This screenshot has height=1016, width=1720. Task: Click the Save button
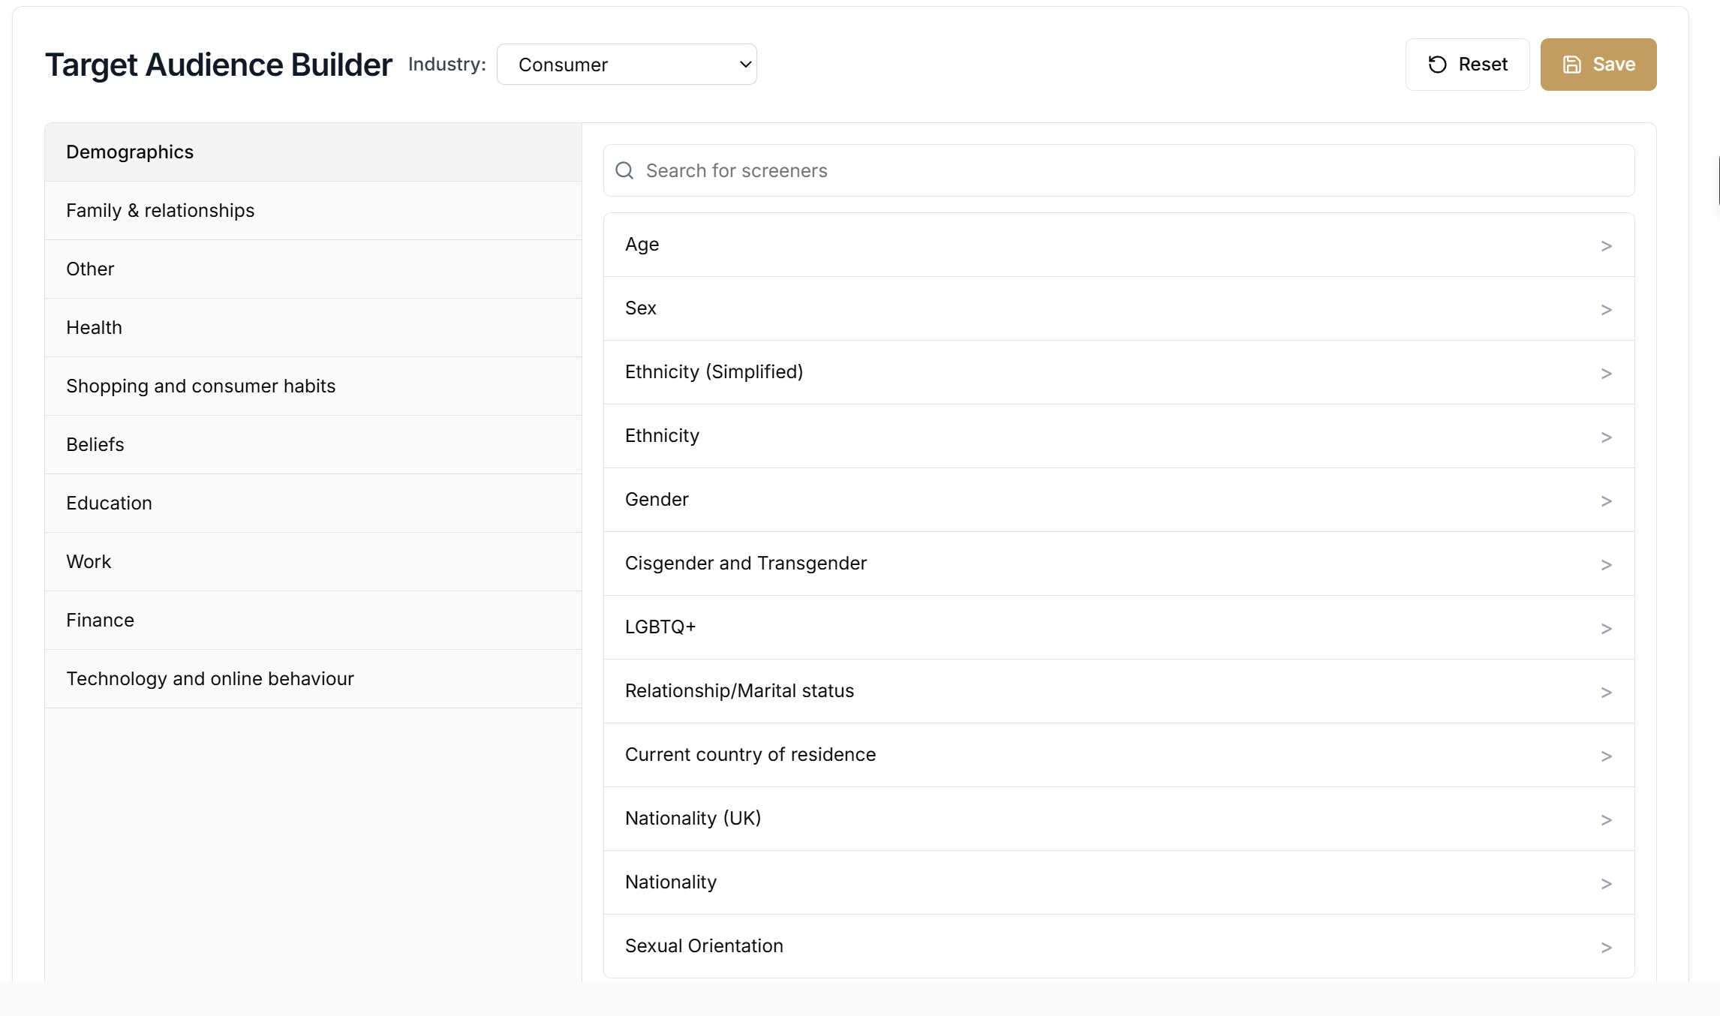[x=1598, y=65]
